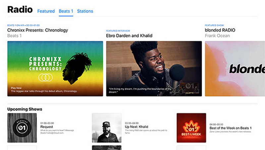Select the Request show title

pos(47,127)
